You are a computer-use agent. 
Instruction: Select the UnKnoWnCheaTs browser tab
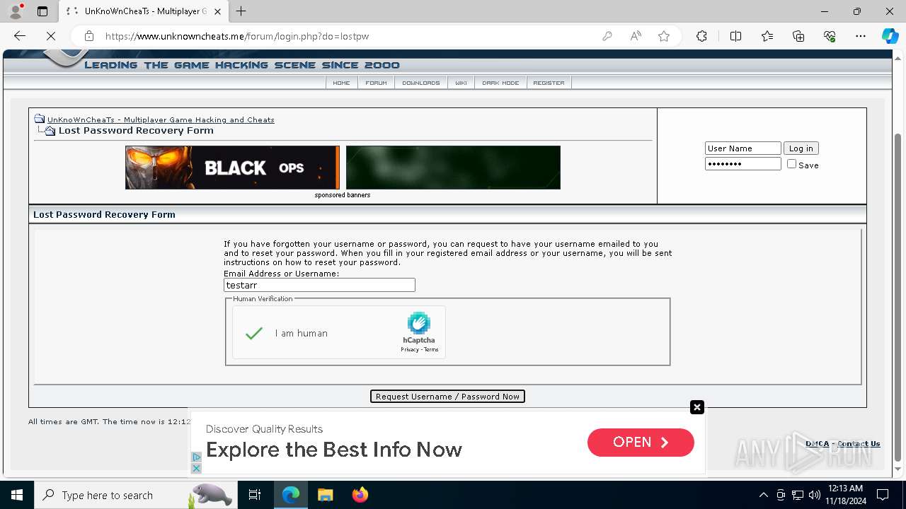[x=145, y=11]
